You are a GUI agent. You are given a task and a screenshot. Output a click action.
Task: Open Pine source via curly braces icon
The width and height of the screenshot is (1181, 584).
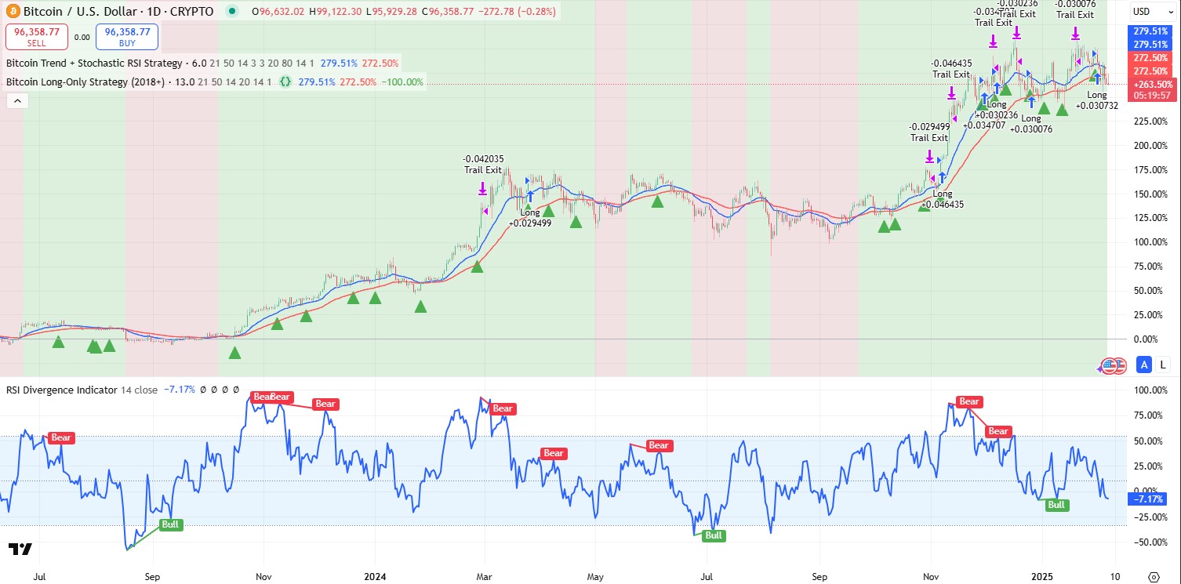coord(285,82)
